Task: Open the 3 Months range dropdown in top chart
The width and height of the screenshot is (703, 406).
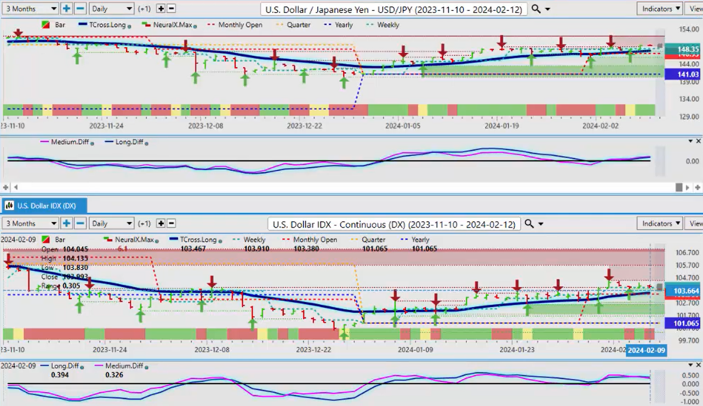Action: click(x=30, y=8)
